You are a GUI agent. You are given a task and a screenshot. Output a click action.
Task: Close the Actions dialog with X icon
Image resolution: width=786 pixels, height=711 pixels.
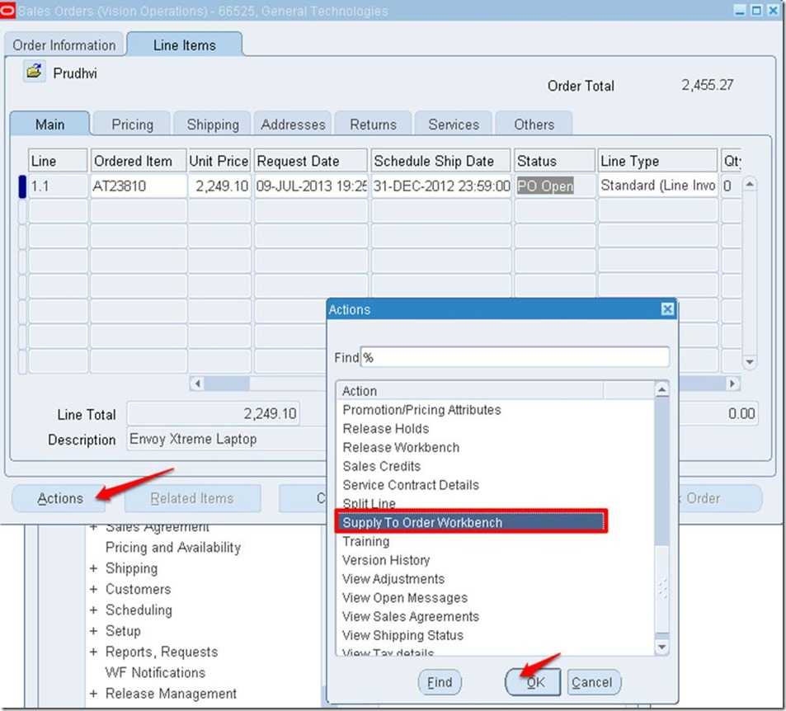[667, 308]
